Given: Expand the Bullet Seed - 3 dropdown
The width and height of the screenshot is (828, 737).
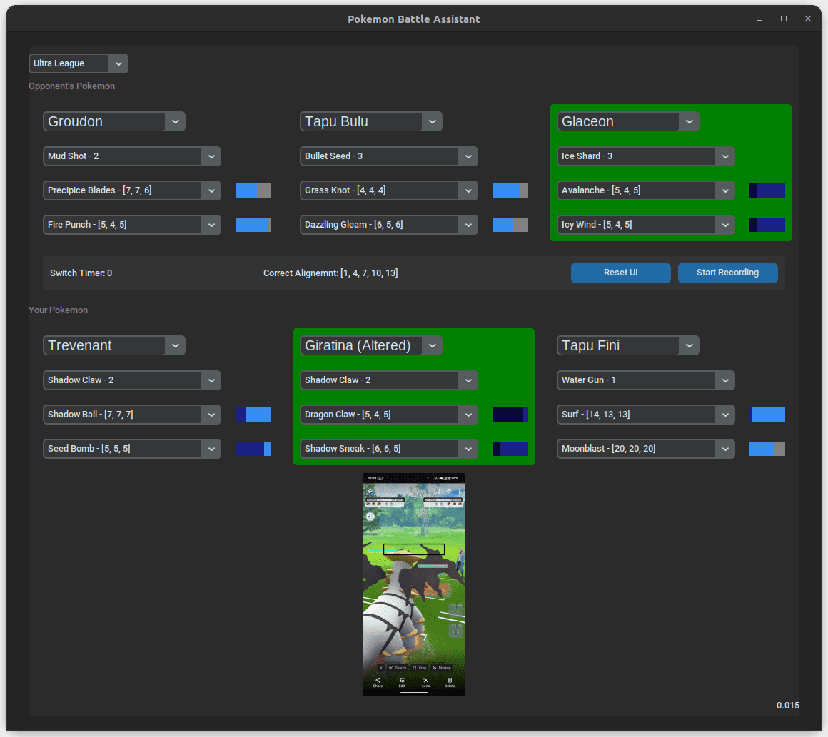Looking at the screenshot, I should 388,156.
